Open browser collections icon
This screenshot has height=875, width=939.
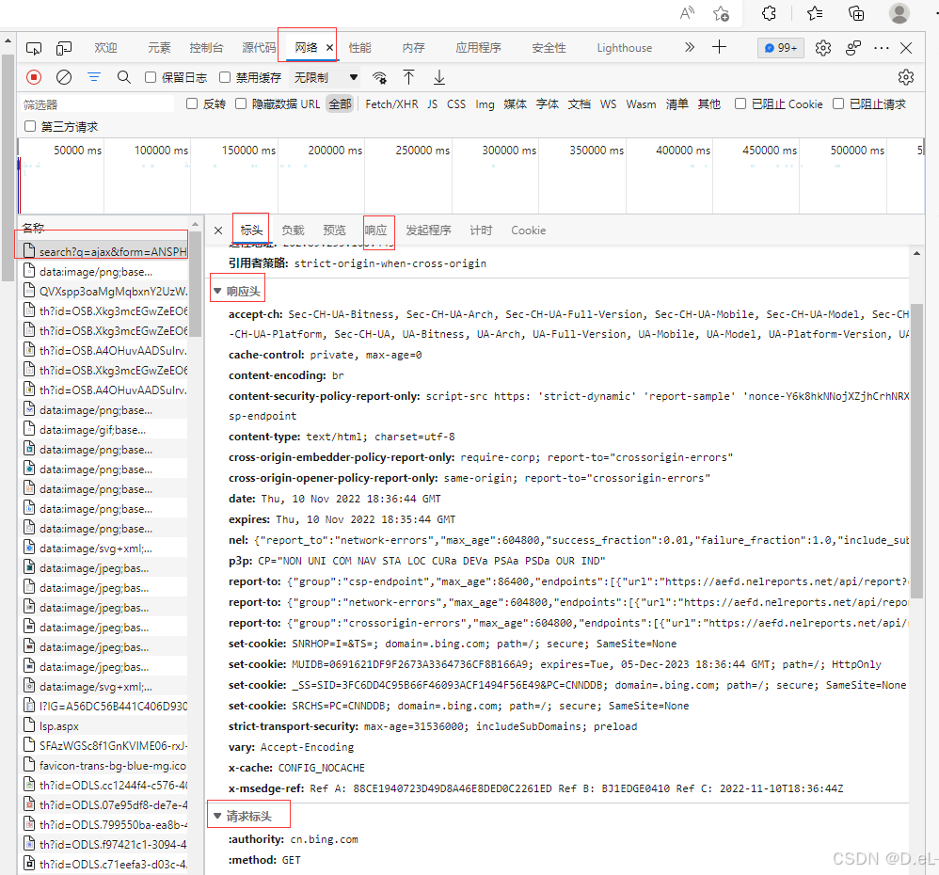(856, 13)
